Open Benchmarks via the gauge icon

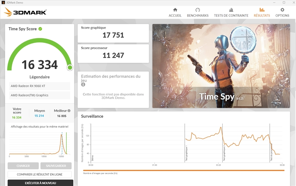(x=197, y=10)
